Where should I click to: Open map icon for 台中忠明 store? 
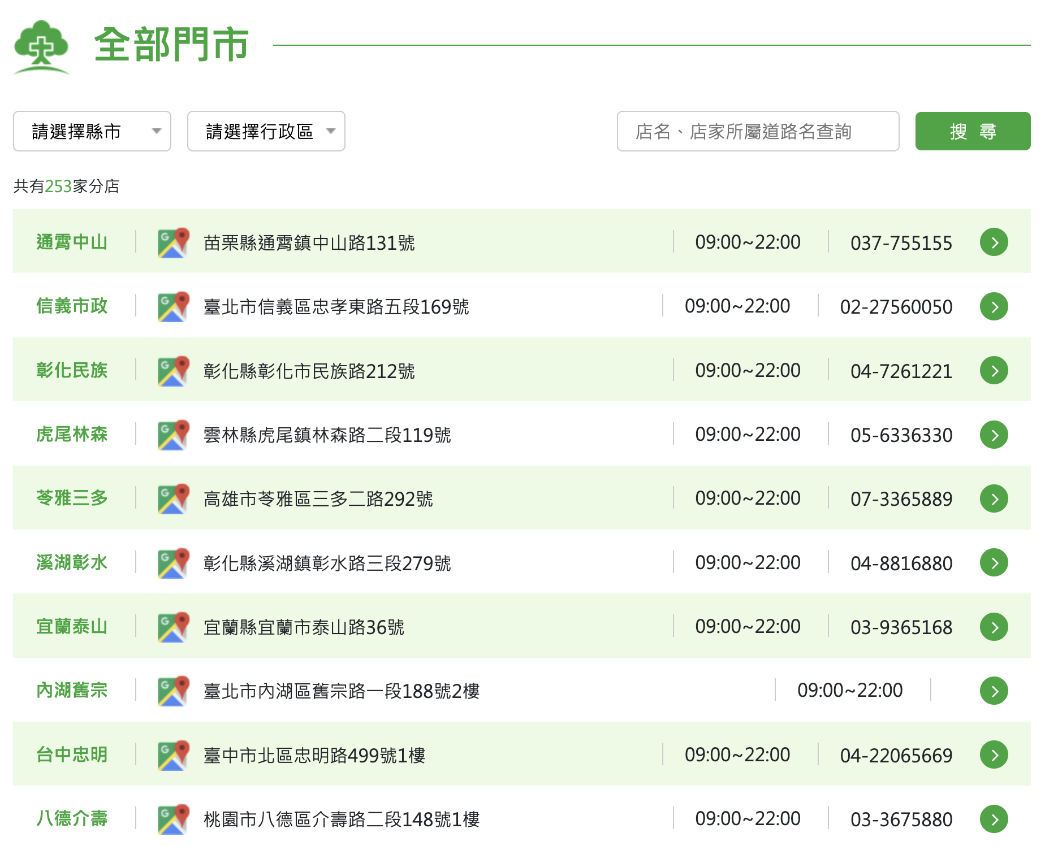[x=173, y=755]
